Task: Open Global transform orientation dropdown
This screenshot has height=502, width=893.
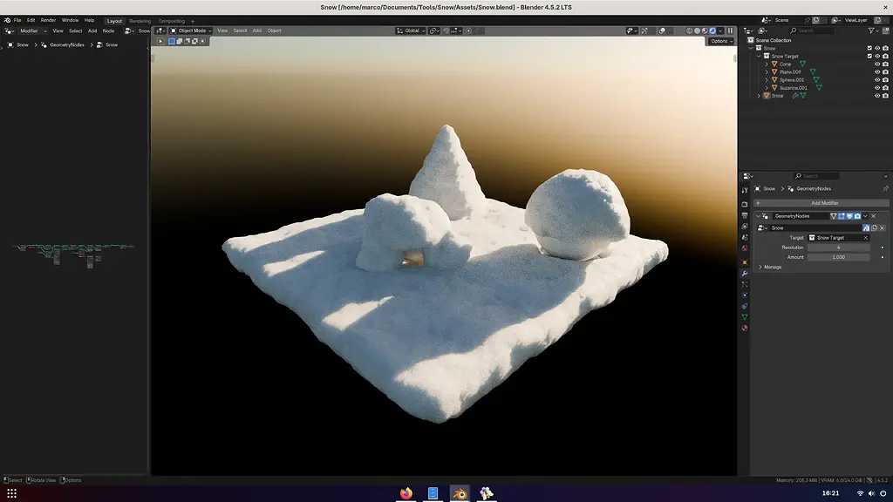Action: point(411,31)
